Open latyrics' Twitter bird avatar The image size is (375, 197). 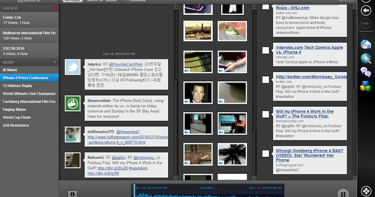pyautogui.click(x=73, y=67)
